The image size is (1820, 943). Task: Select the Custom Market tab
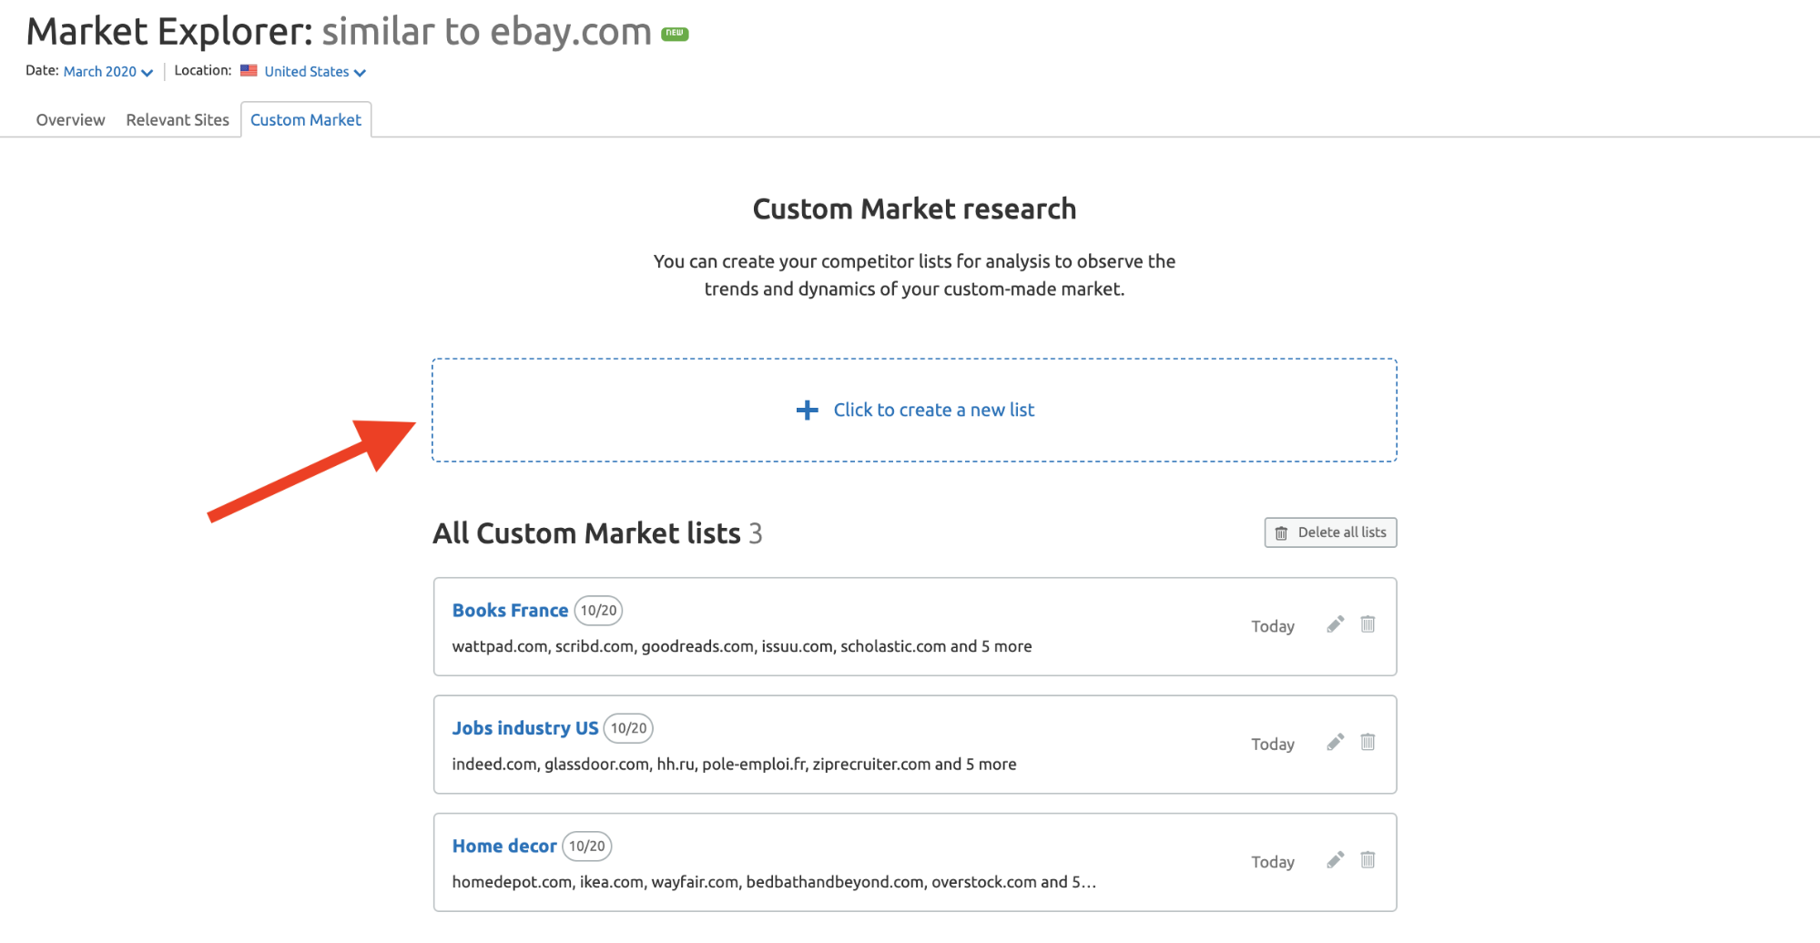tap(306, 120)
